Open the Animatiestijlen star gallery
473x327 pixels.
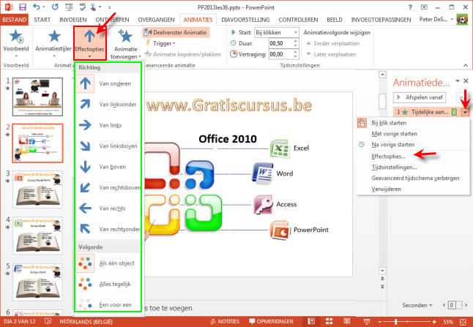54,36
